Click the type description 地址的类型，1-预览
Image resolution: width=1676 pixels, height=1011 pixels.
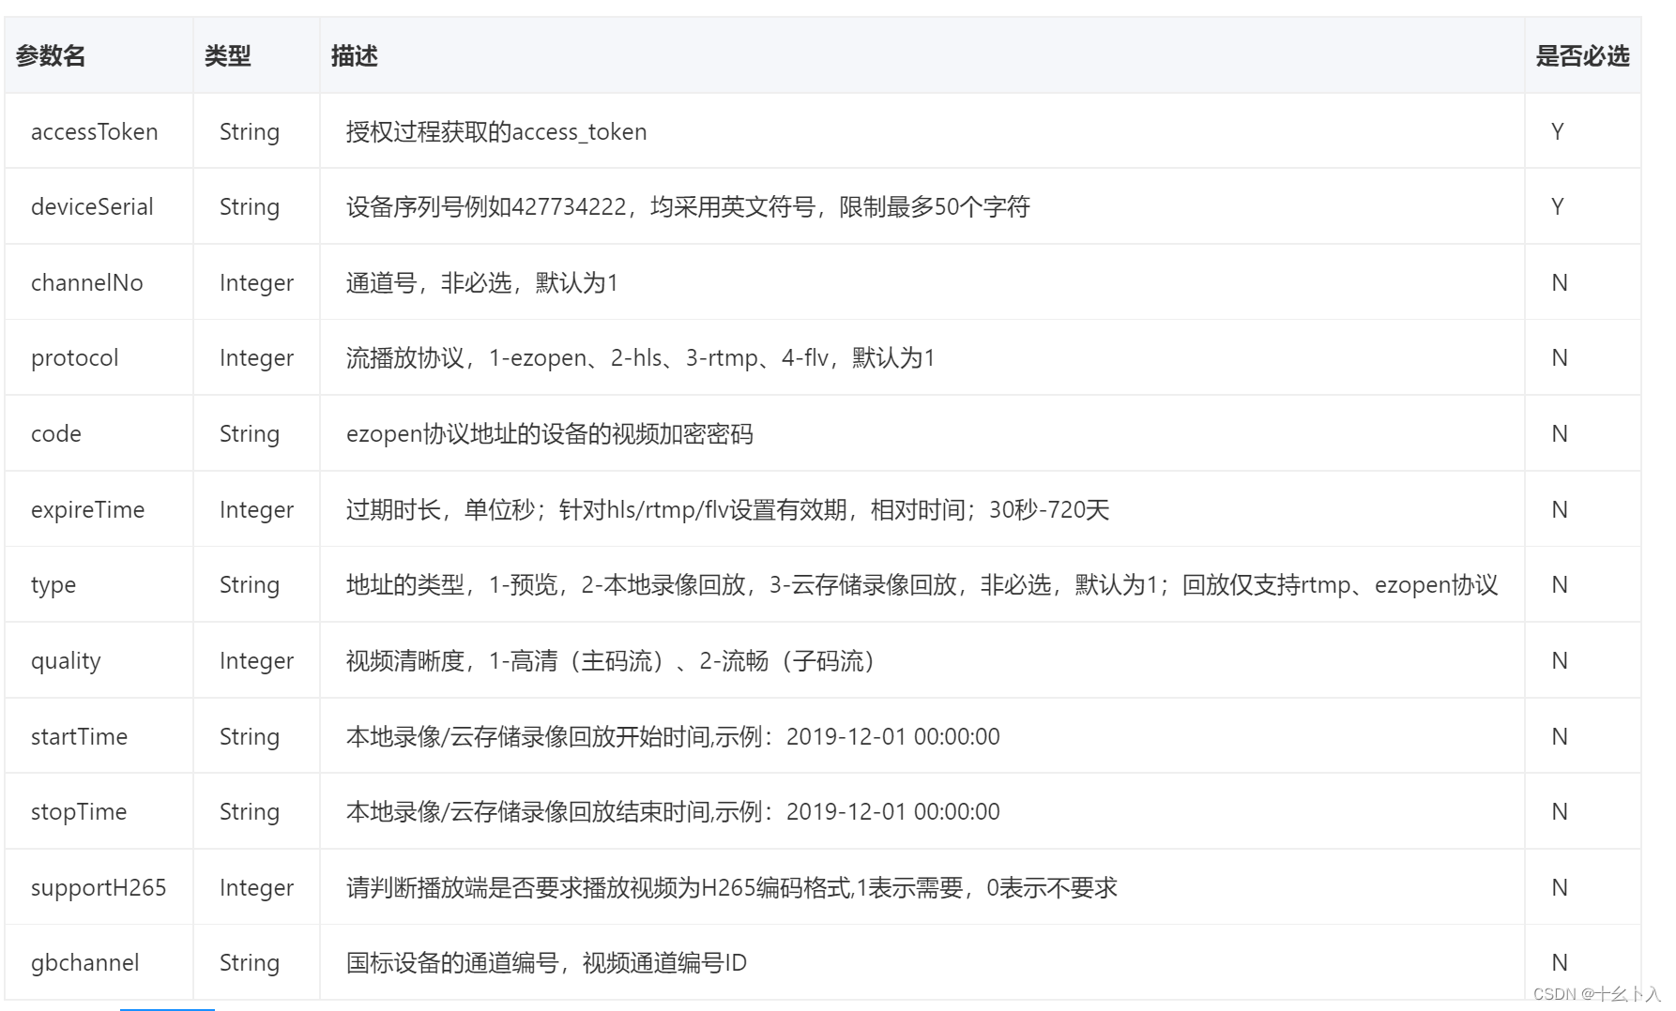tap(922, 585)
